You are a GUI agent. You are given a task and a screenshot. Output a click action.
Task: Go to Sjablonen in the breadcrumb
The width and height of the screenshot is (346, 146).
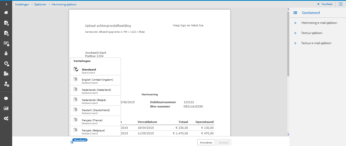(x=40, y=4)
